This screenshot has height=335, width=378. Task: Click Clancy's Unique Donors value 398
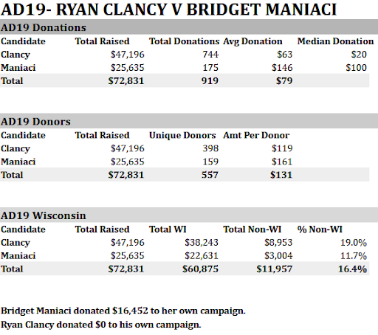[x=210, y=148]
